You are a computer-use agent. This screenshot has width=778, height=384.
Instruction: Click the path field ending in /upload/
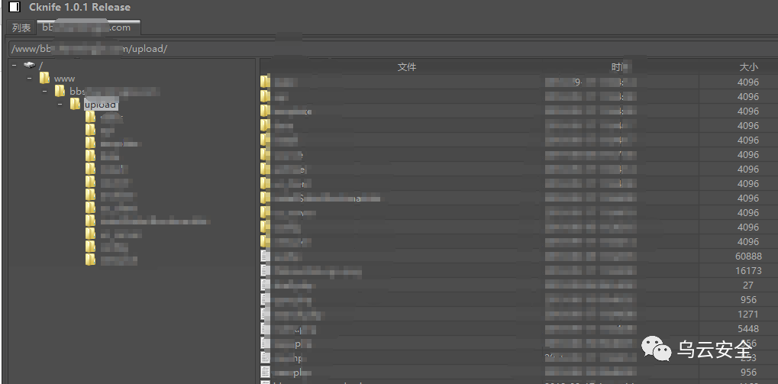click(x=392, y=49)
